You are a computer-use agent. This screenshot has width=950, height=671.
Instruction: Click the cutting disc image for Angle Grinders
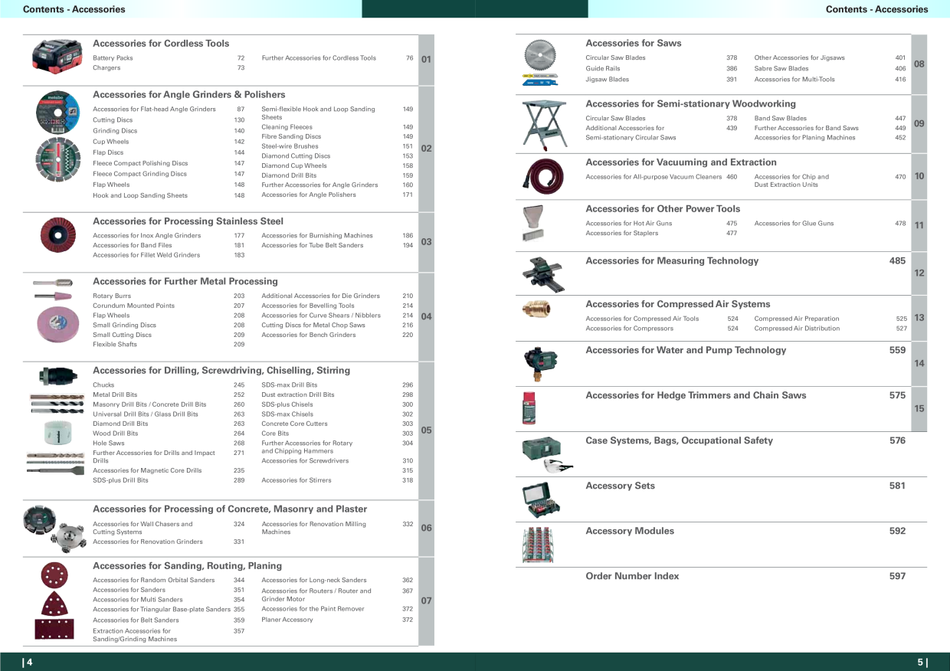(57, 113)
